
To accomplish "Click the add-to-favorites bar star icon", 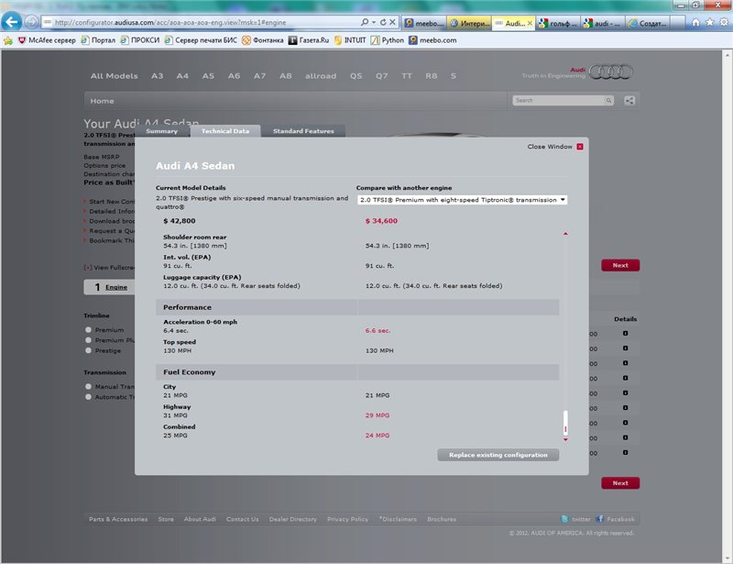I will [x=8, y=40].
